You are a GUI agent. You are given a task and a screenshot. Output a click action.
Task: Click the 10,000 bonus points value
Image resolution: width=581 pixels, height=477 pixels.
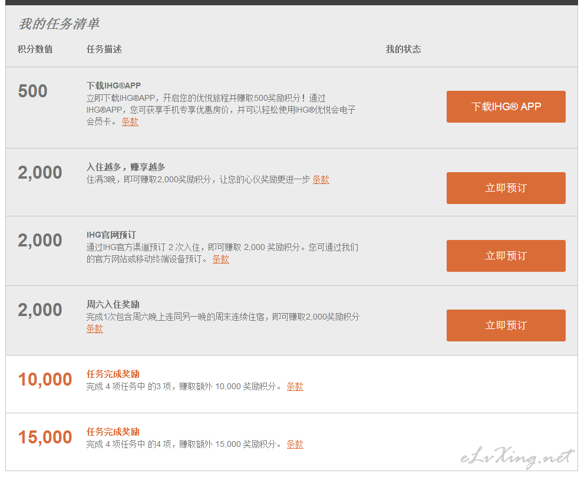tap(45, 380)
